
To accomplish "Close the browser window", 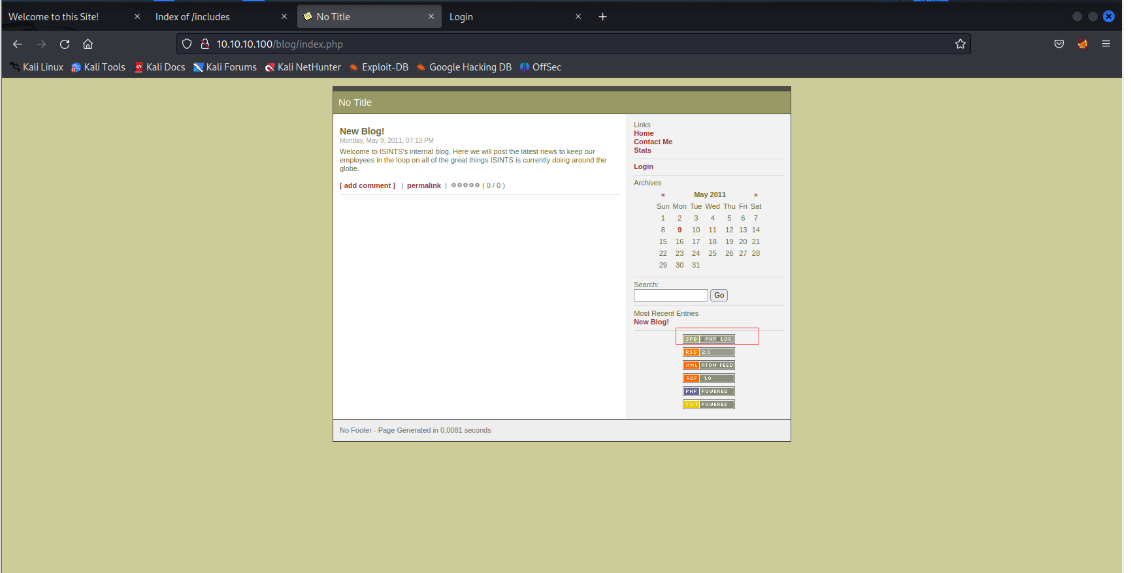I will pos(1109,16).
